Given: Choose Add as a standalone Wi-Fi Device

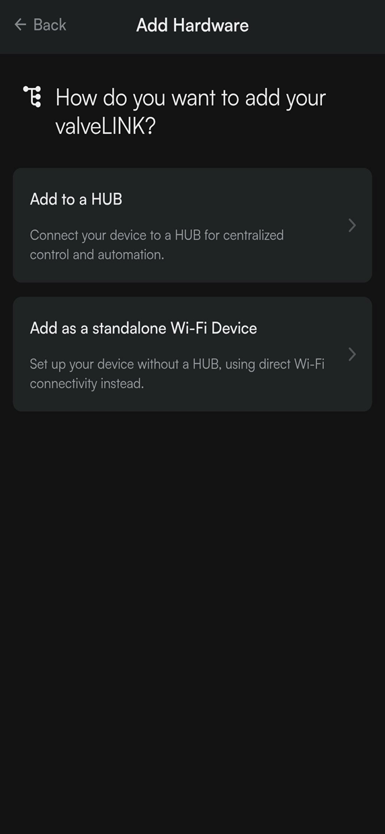Looking at the screenshot, I should pyautogui.click(x=192, y=354).
